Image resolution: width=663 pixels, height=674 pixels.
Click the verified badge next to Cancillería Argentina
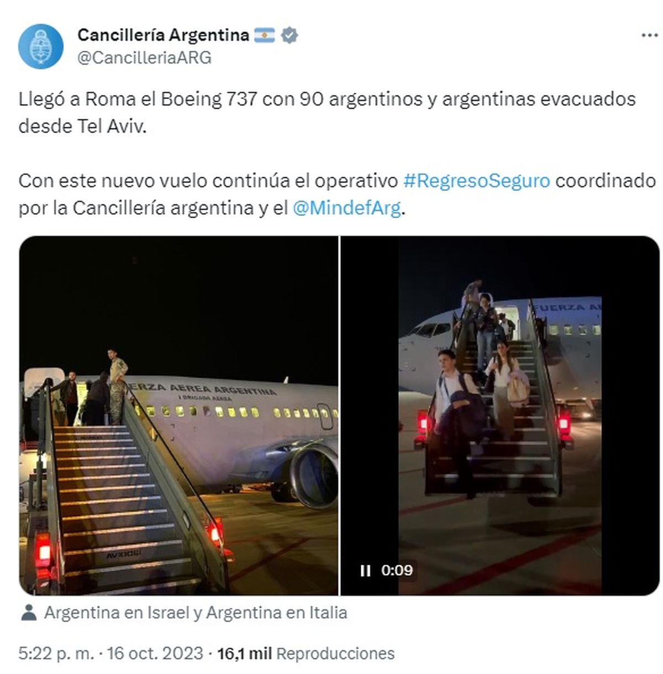tap(290, 35)
